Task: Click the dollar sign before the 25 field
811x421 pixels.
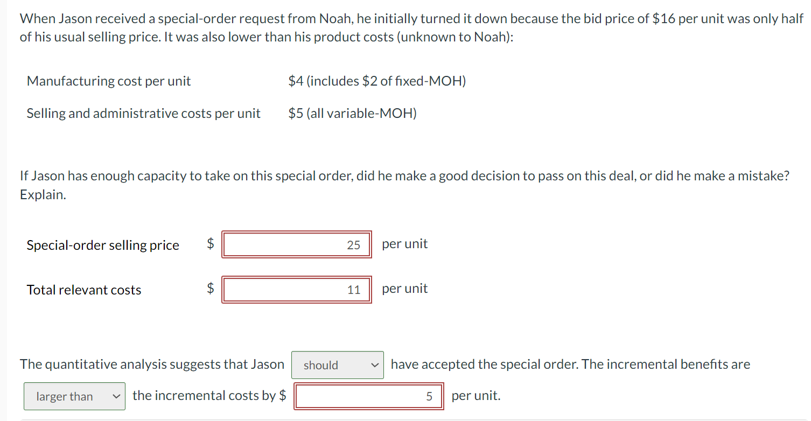Action: [x=210, y=244]
